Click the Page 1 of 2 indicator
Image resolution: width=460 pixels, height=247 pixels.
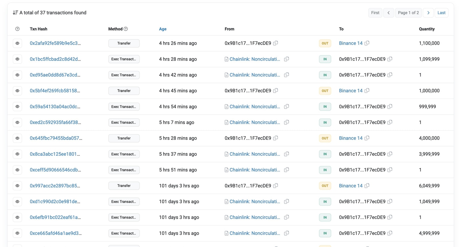click(x=408, y=13)
